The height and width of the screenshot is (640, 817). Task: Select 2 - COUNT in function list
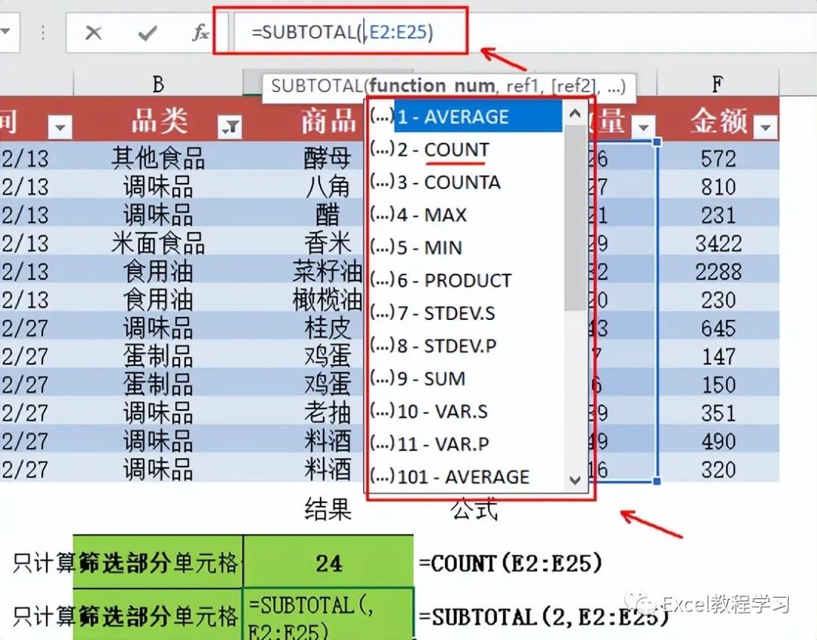[x=466, y=150]
